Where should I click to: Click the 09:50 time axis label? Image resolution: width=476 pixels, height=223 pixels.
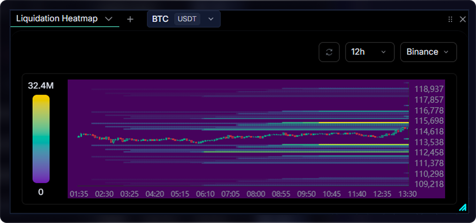tap(306, 194)
